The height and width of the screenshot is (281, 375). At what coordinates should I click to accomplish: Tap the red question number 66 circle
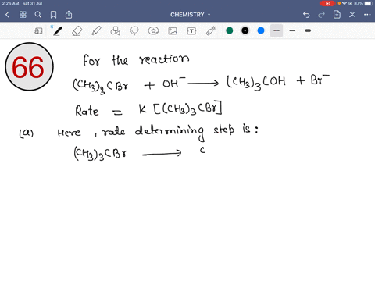point(29,66)
